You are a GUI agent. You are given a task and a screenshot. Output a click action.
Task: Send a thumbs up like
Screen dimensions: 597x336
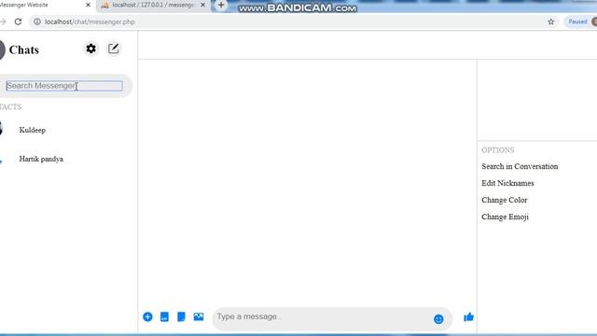click(468, 317)
